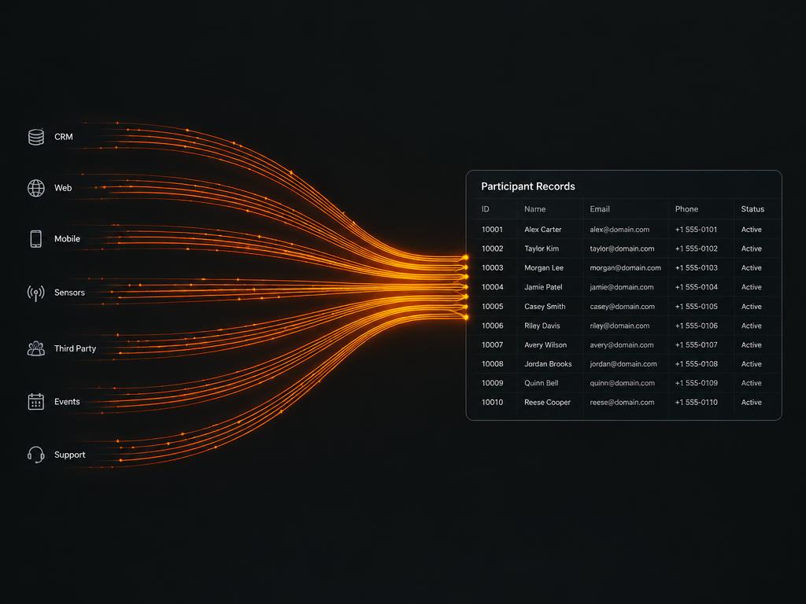
Task: Click the name Jamie Patel
Action: pyautogui.click(x=543, y=287)
